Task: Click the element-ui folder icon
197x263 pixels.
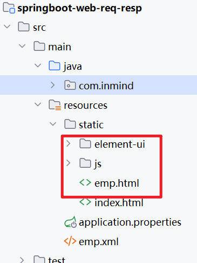Action: (x=85, y=143)
